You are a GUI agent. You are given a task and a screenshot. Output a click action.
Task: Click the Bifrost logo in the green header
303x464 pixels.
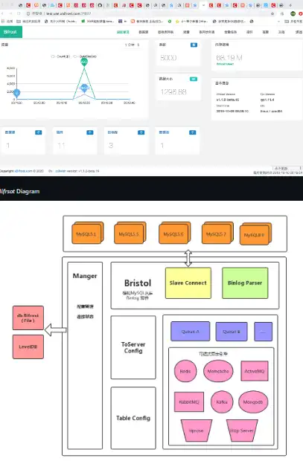10,32
